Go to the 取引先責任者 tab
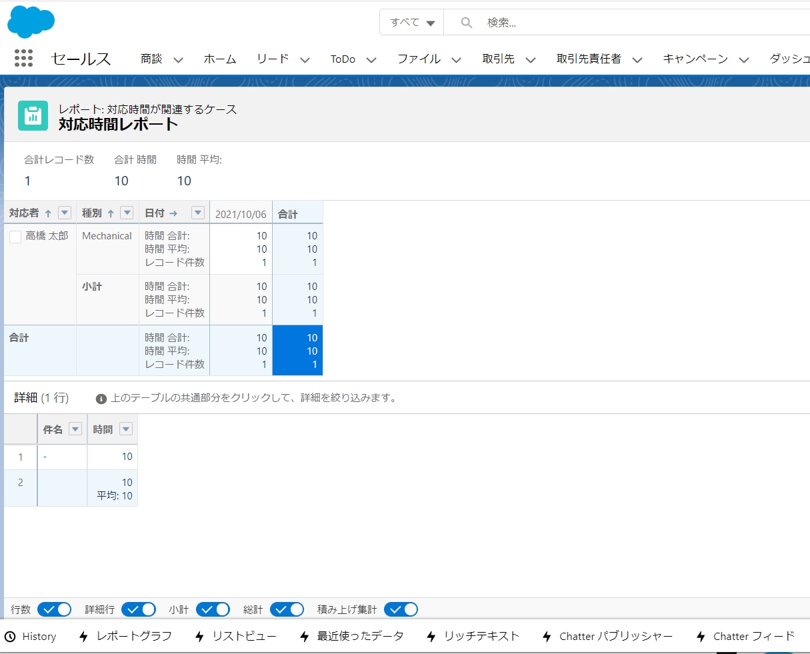Image resolution: width=810 pixels, height=654 pixels. pos(589,59)
